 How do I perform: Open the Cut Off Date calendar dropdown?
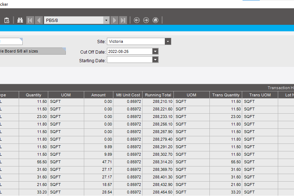pos(155,51)
